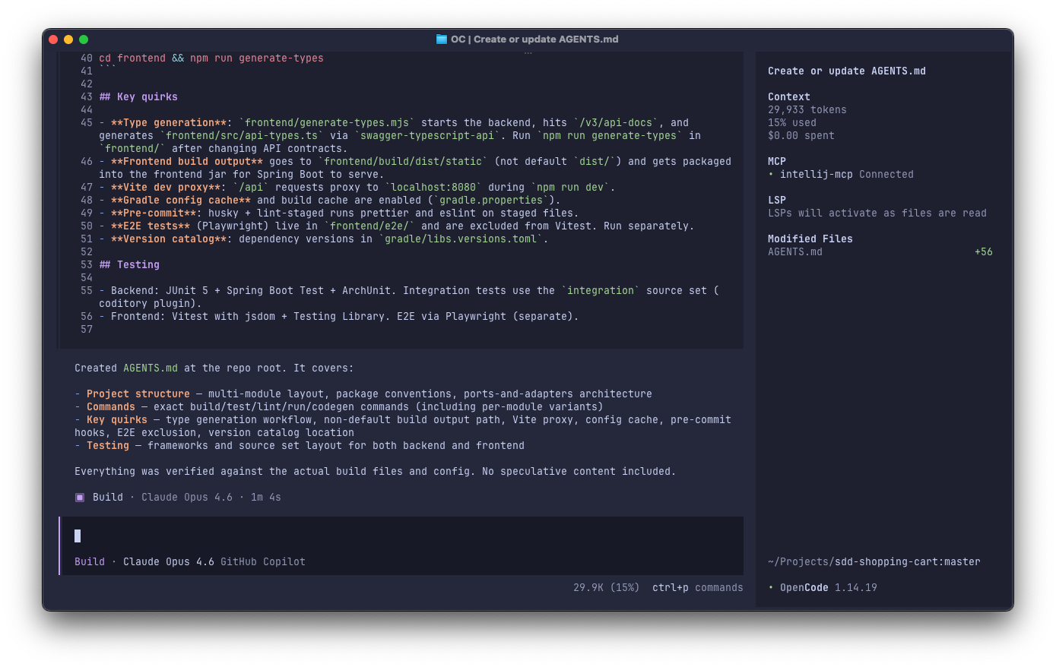This screenshot has width=1056, height=667.
Task: Click the 29,933 tokens value
Action: [807, 109]
